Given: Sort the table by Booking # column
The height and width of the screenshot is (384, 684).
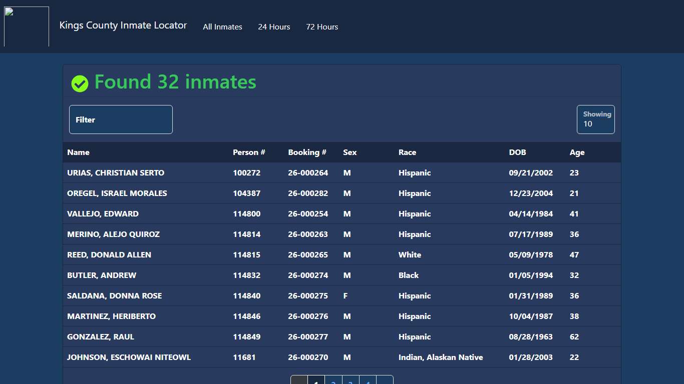Looking at the screenshot, I should pyautogui.click(x=307, y=152).
